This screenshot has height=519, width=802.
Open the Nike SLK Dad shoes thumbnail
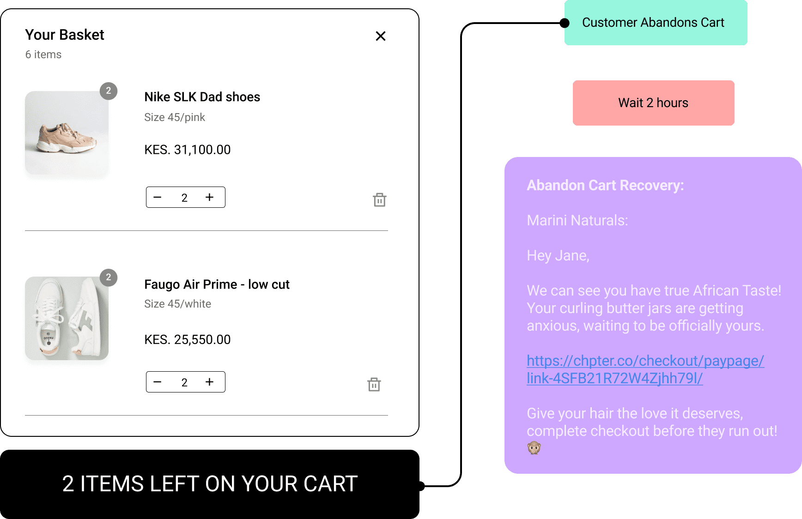pyautogui.click(x=67, y=133)
